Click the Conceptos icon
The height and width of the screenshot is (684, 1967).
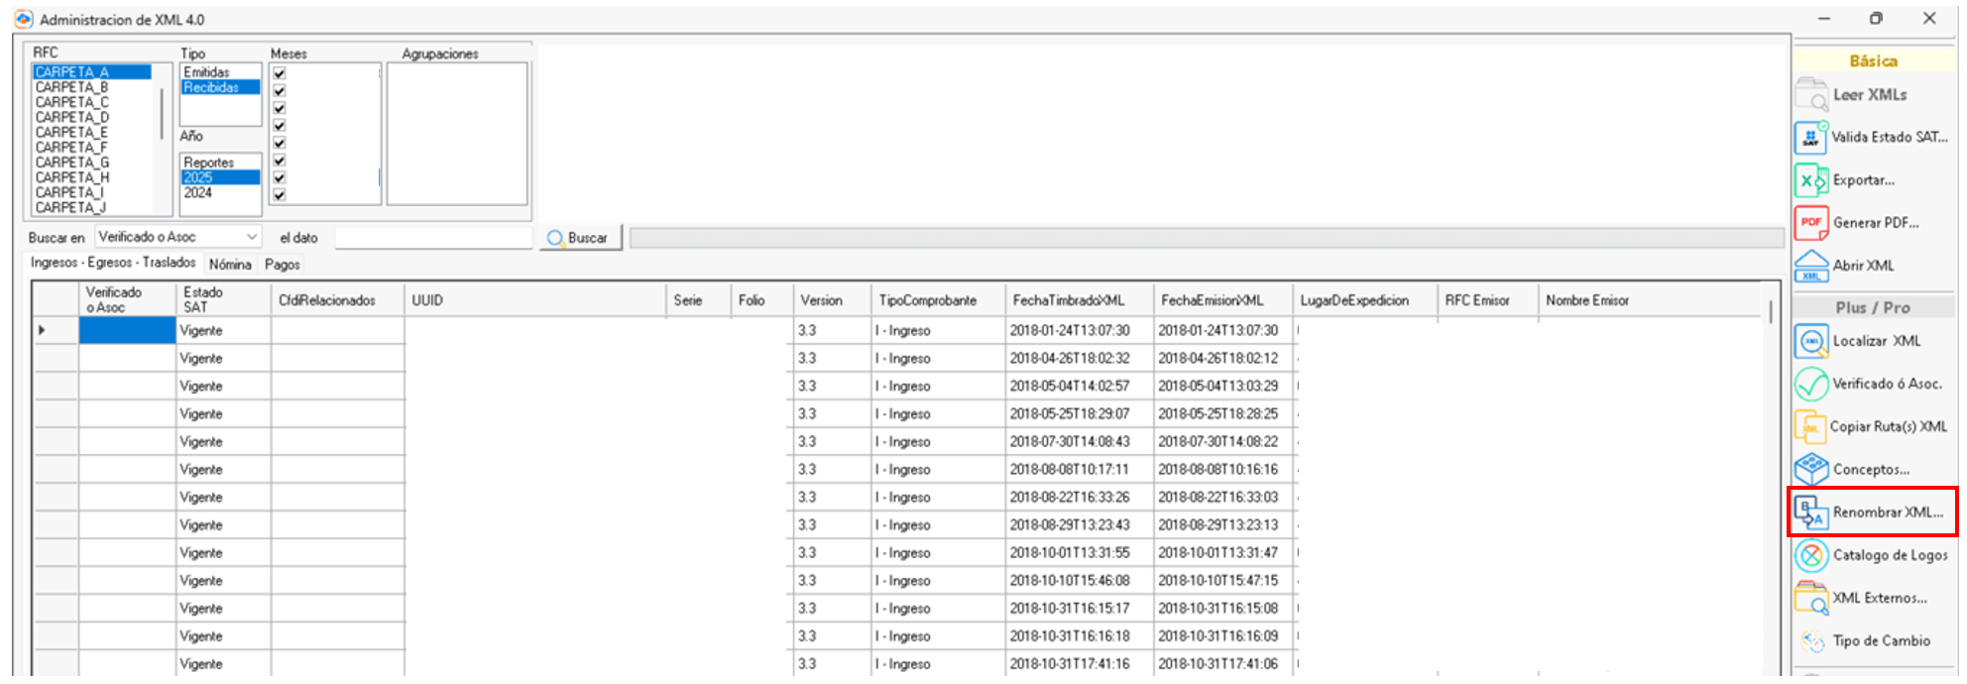pyautogui.click(x=1811, y=469)
